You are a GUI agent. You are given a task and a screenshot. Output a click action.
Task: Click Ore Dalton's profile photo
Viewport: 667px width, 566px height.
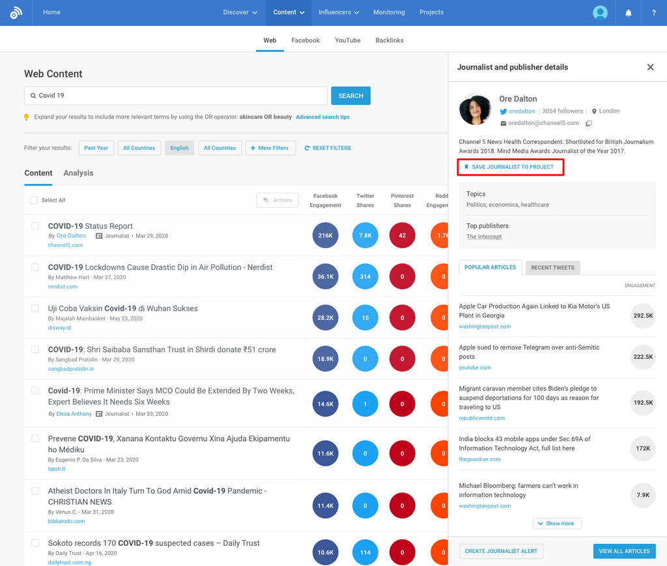[475, 110]
